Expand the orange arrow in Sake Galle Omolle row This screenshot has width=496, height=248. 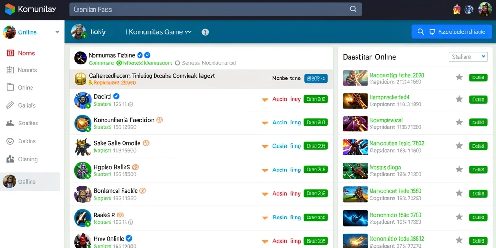click(x=265, y=146)
